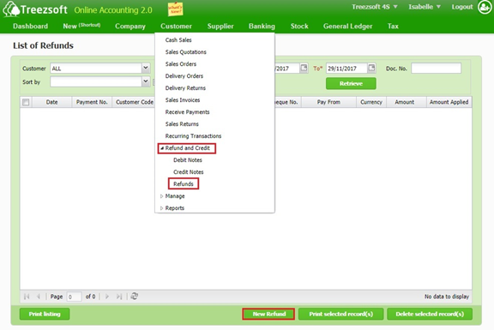Click Delete selected record(s) button
Image resolution: width=494 pixels, height=330 pixels.
(x=430, y=314)
